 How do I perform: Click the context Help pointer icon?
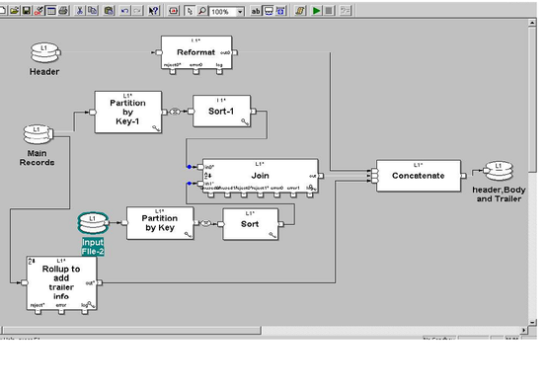tap(154, 11)
